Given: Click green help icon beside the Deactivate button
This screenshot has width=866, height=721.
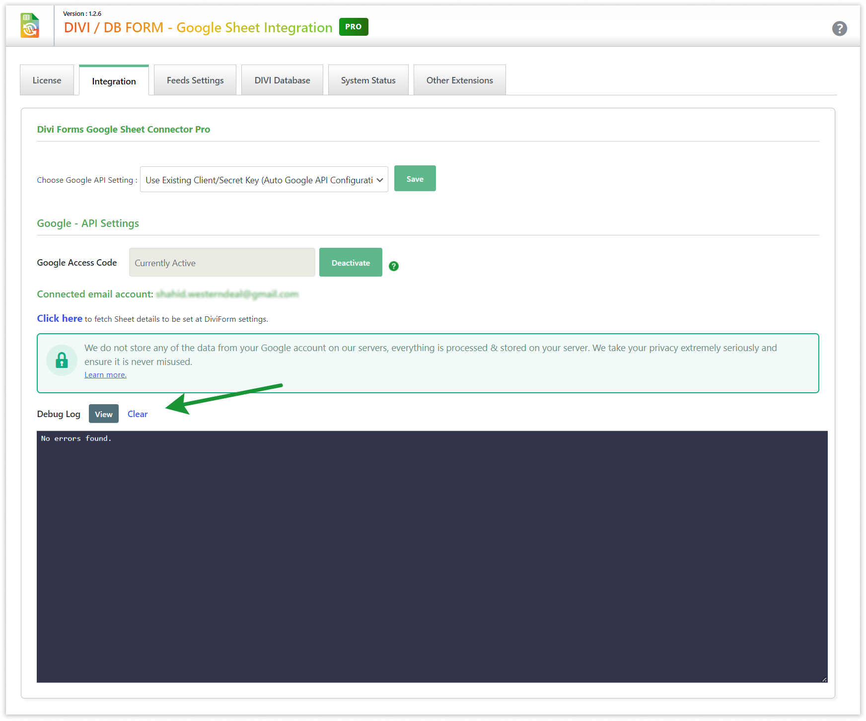Looking at the screenshot, I should [394, 266].
